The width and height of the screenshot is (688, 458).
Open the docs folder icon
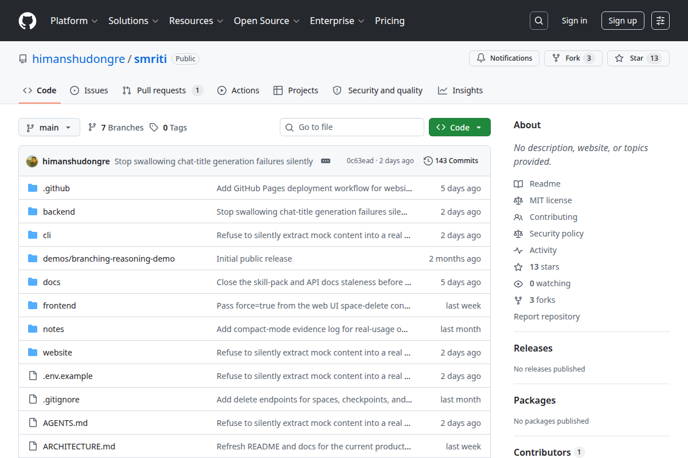pyautogui.click(x=33, y=282)
